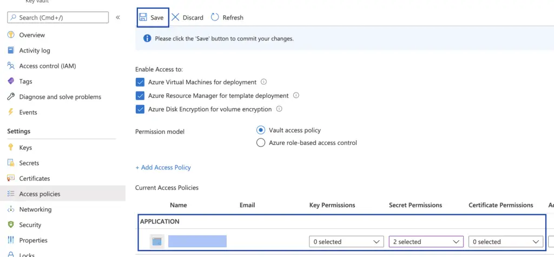Click the magnifier icon in search box
The height and width of the screenshot is (257, 554).
(14, 17)
